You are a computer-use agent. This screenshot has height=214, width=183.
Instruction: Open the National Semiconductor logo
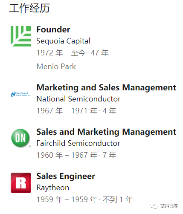tap(21, 94)
